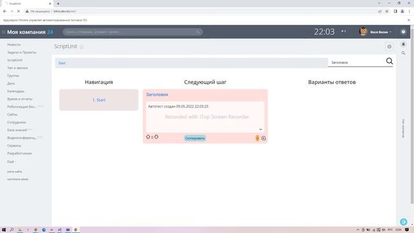Dismiss the automated test software infobar
Image resolution: width=414 pixels, height=233 pixels.
409,20
